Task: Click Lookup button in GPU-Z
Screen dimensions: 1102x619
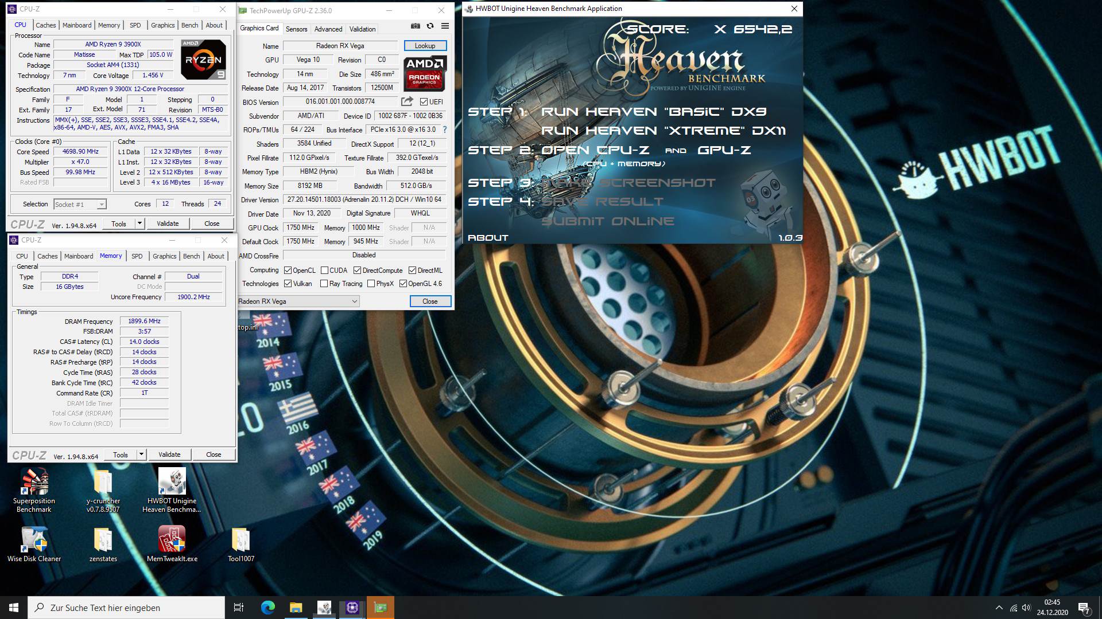Action: (425, 46)
